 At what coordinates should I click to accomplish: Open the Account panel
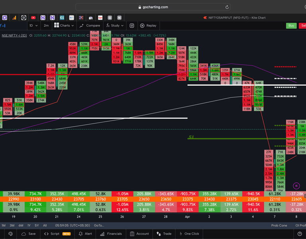pyautogui.click(x=140, y=234)
